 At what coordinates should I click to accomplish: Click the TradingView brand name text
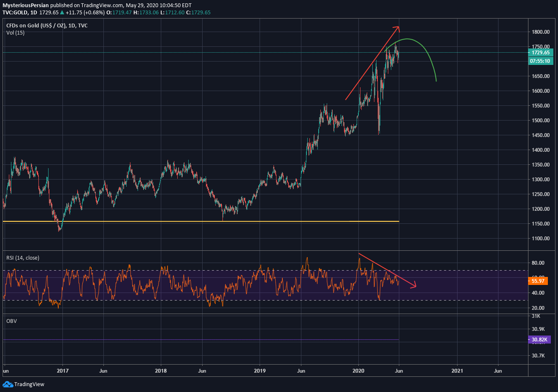click(29, 384)
